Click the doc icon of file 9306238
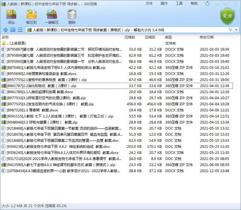241x210 pixels. coord(3,146)
